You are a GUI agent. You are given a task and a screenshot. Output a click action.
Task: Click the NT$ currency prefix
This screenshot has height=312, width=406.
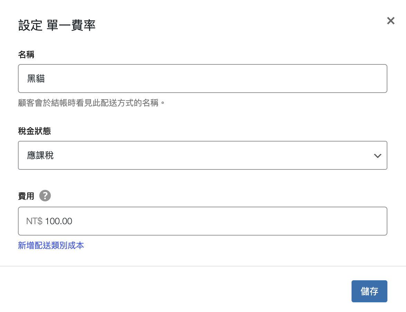(x=34, y=221)
